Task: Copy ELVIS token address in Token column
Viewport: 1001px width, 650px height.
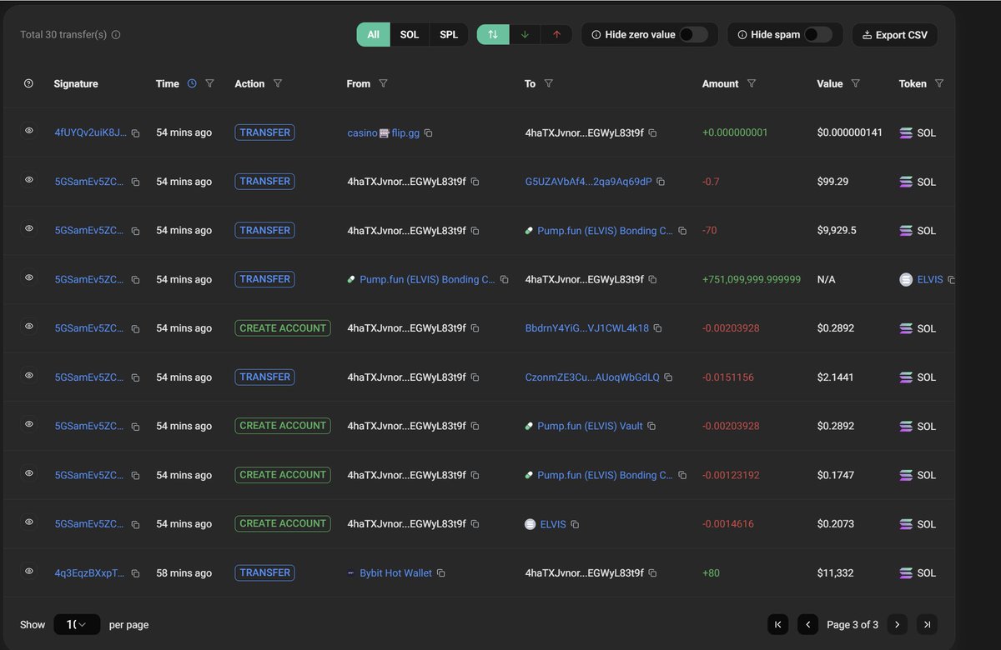Action: click(x=951, y=280)
